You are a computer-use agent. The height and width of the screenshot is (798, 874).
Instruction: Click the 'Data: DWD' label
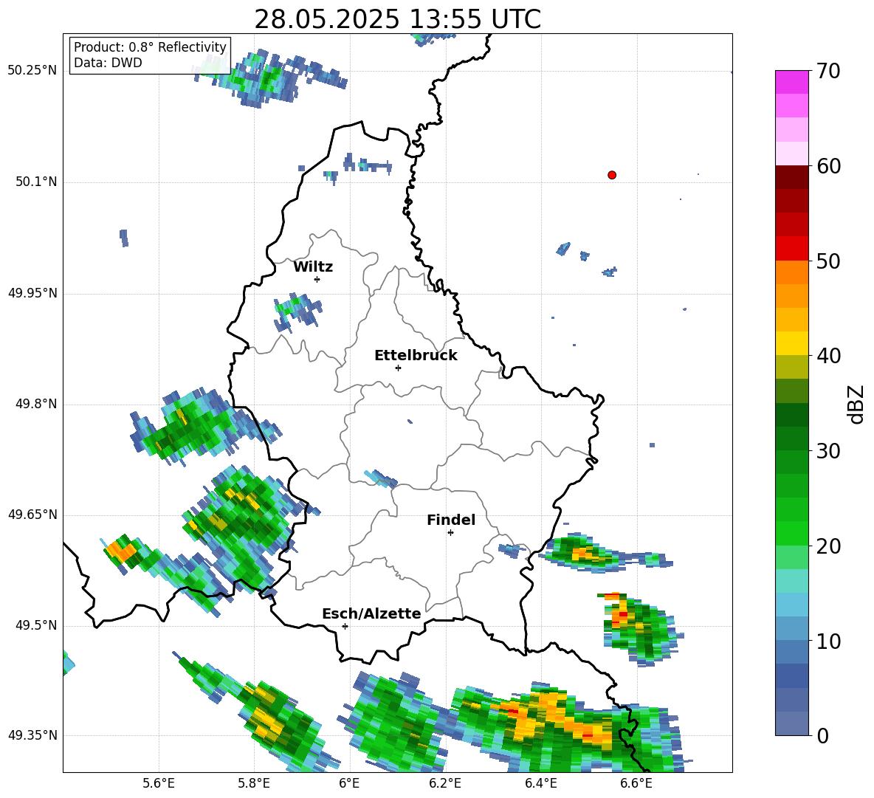coord(108,63)
